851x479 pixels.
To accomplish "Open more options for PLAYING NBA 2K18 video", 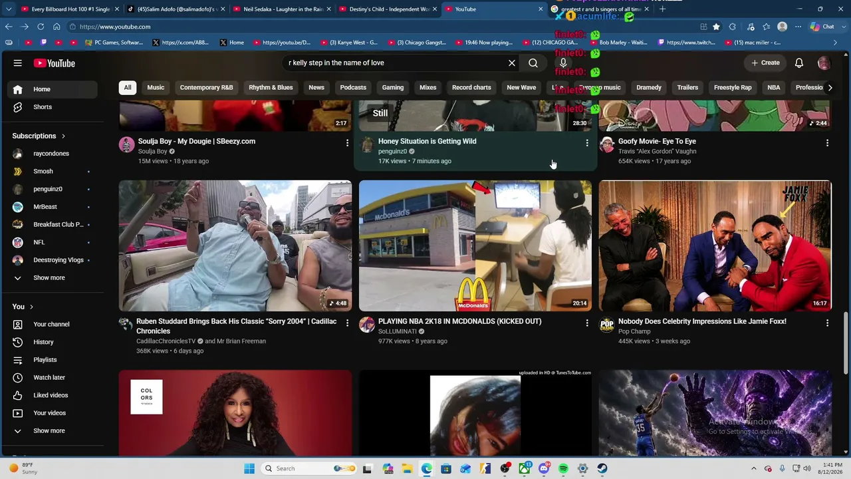I will (587, 323).
